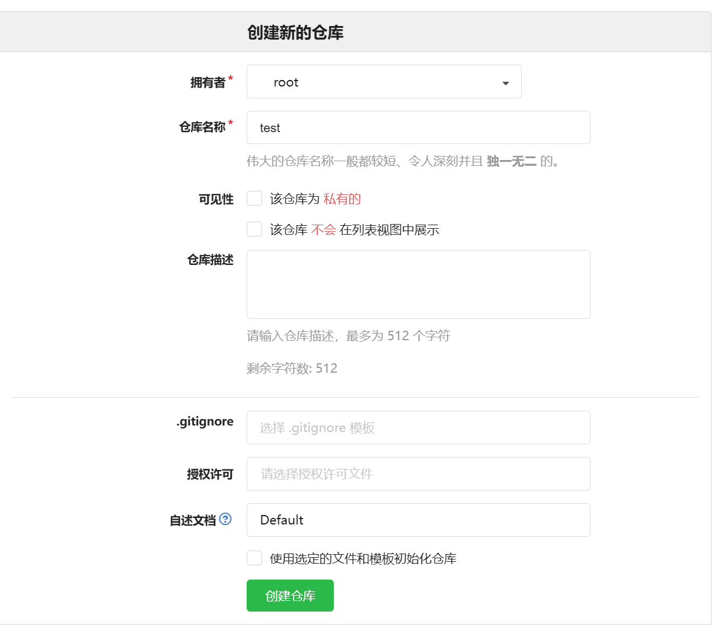Click the 拥有者 field label
The width and height of the screenshot is (718, 627).
[208, 82]
